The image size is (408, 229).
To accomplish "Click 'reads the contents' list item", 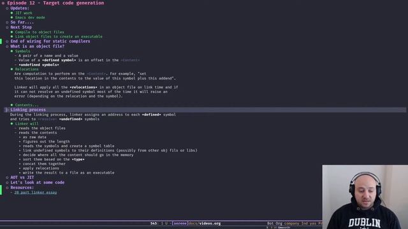I will click(38, 132).
